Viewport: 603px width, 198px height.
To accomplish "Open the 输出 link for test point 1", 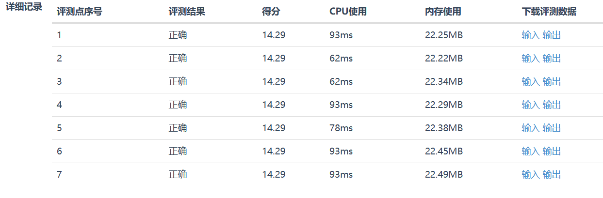I will pyautogui.click(x=552, y=35).
